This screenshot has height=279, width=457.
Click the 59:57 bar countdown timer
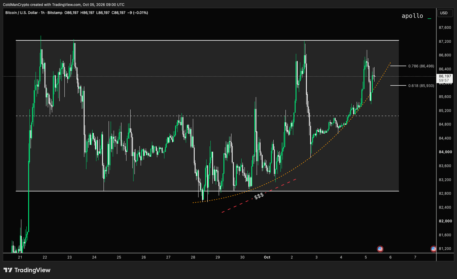coord(444,80)
